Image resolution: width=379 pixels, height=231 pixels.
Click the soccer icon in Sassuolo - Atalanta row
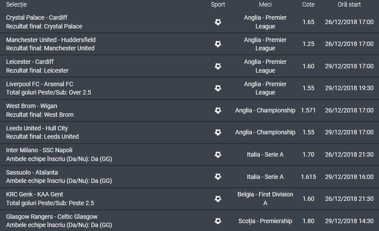click(x=218, y=176)
